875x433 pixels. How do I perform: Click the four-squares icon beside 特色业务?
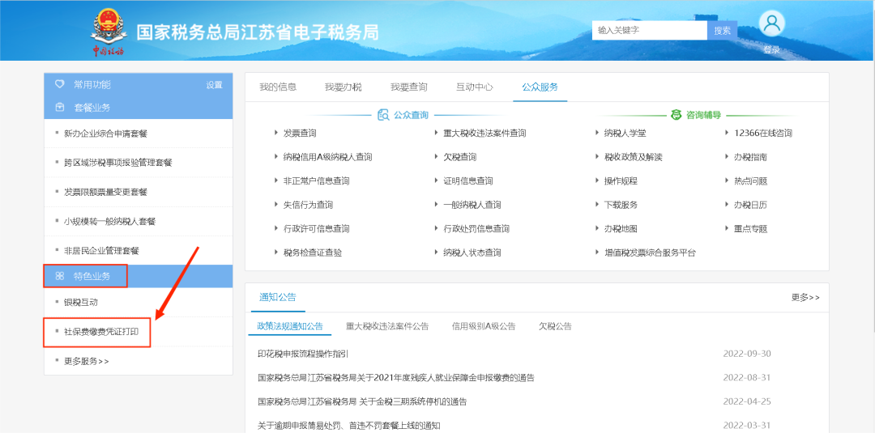(60, 276)
